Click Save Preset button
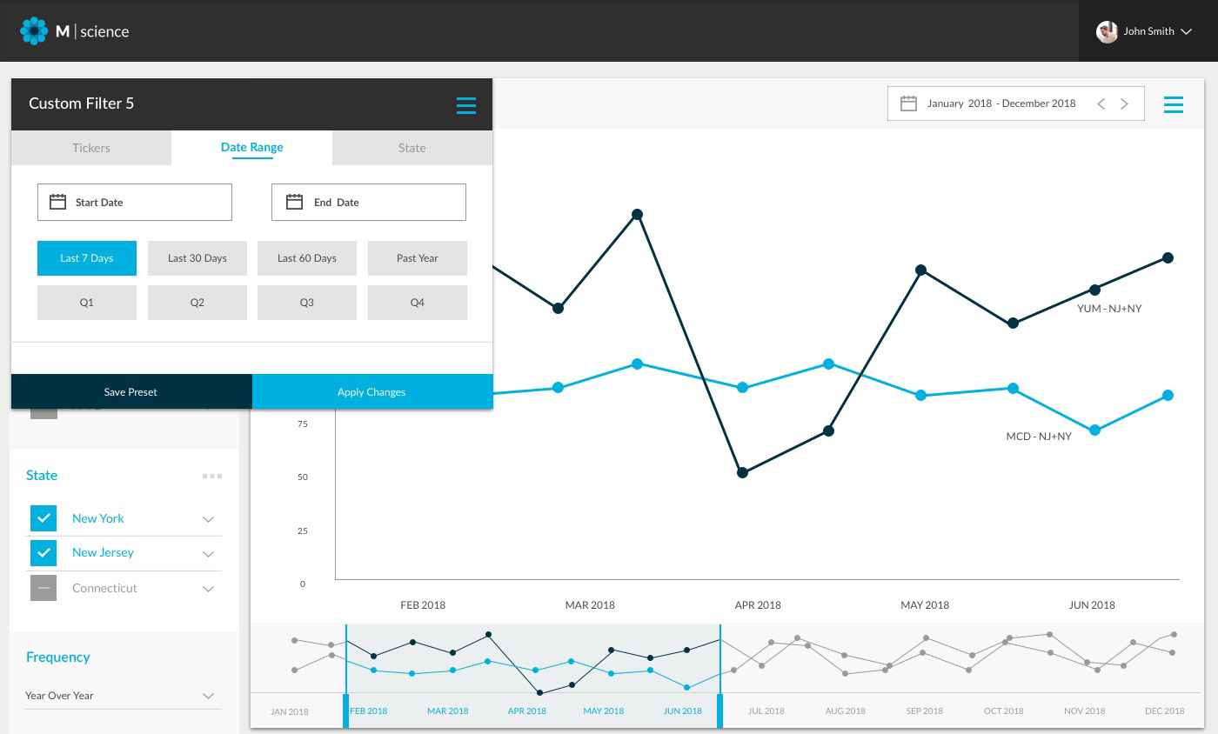The width and height of the screenshot is (1218, 734). click(x=131, y=391)
